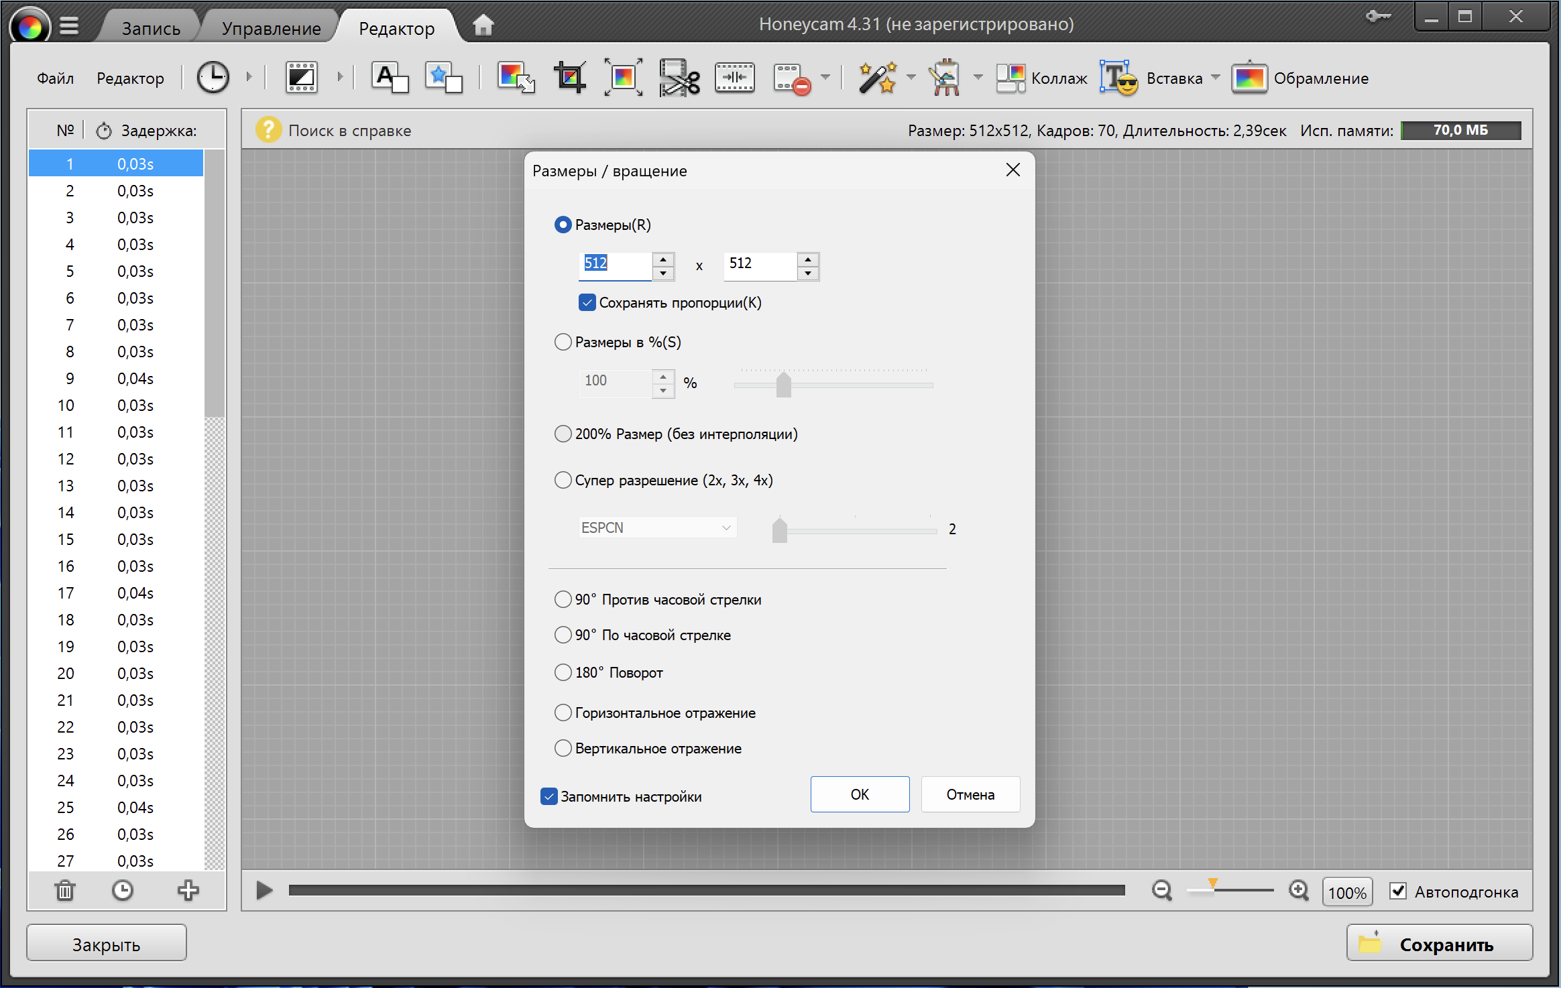Open the Редактор menu in toolbar

(130, 78)
